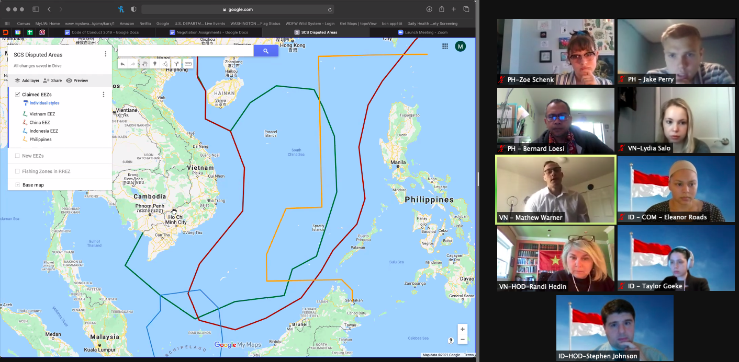Open the bookmarks grid icon
Image resolution: width=739 pixels, height=362 pixels.
coord(7,24)
